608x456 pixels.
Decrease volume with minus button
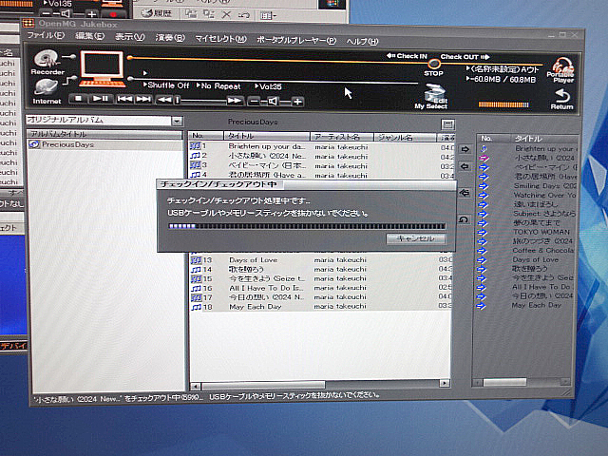click(x=254, y=102)
